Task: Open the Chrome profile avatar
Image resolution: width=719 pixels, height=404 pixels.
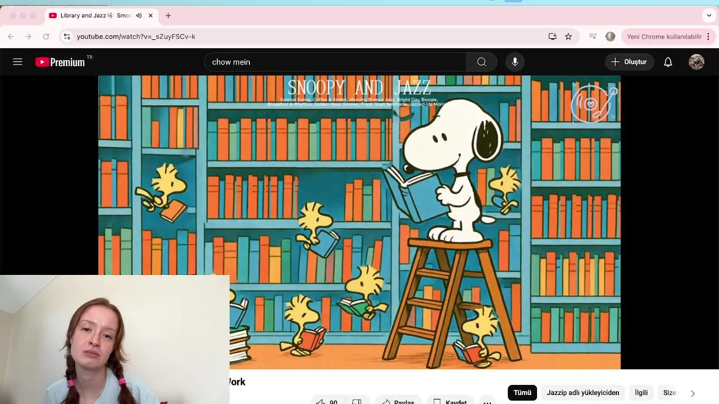Action: tap(611, 36)
